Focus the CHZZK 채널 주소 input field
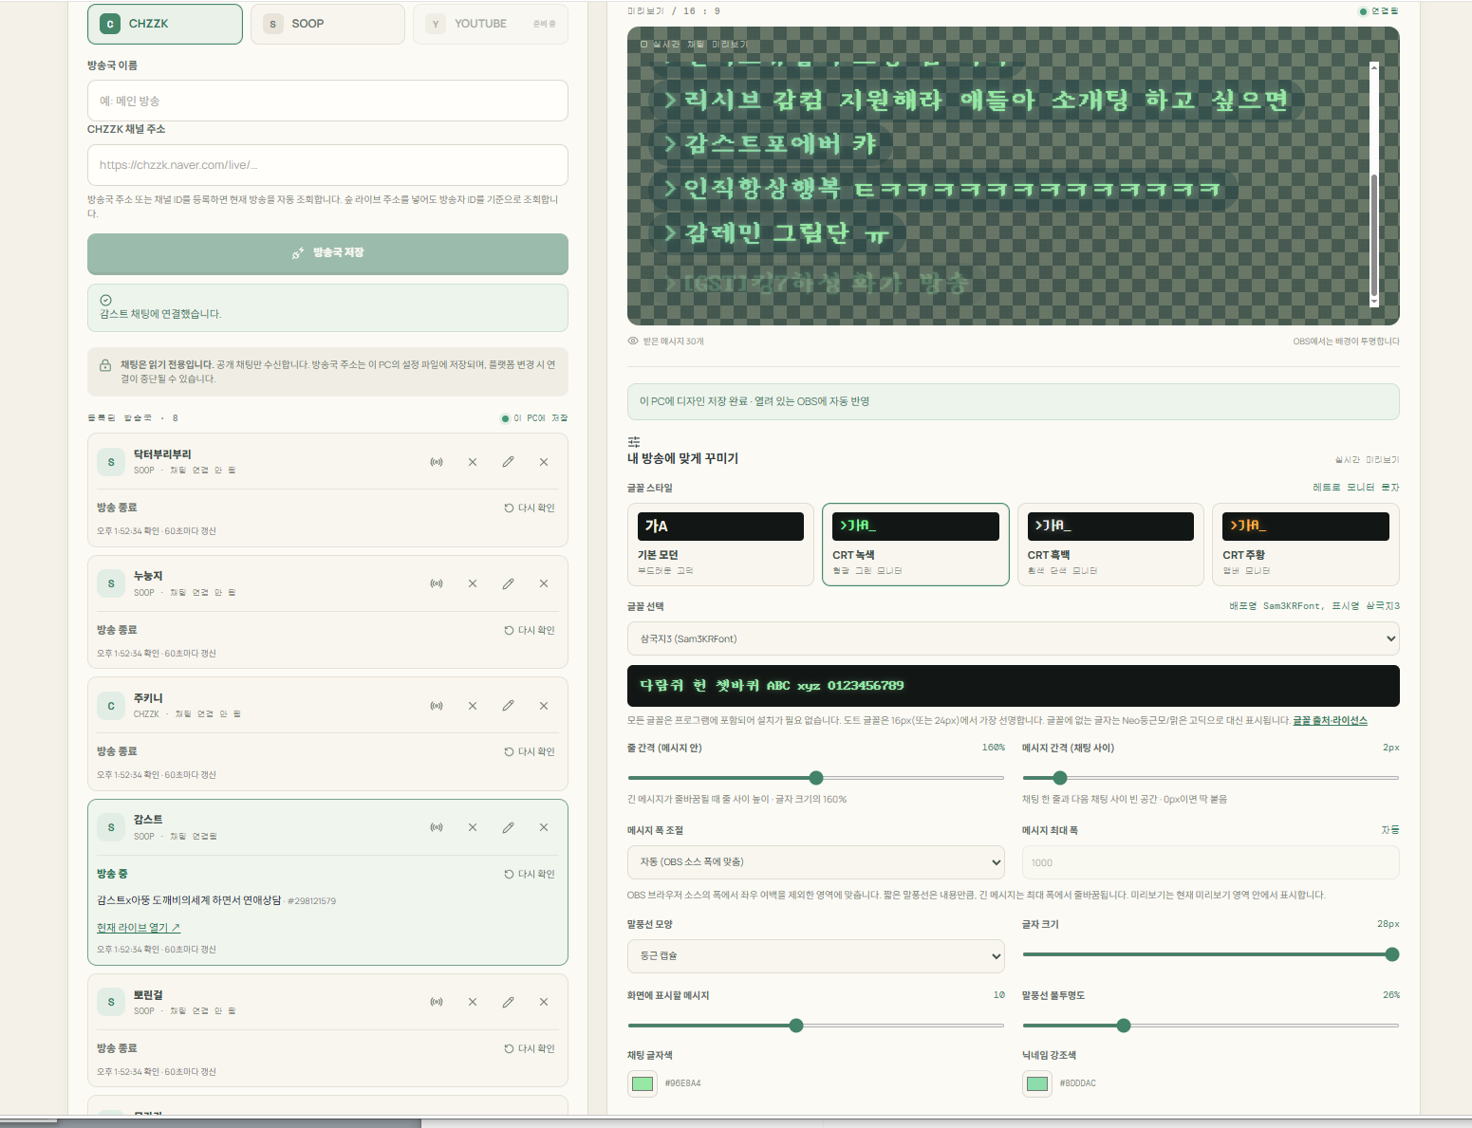This screenshot has height=1128, width=1472. coord(327,165)
